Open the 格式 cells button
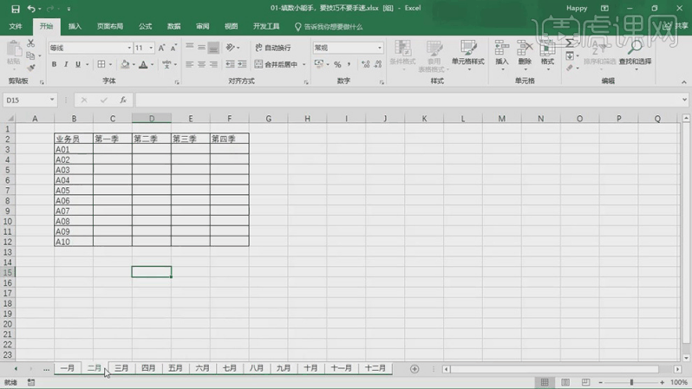The image size is (692, 389). 547,54
